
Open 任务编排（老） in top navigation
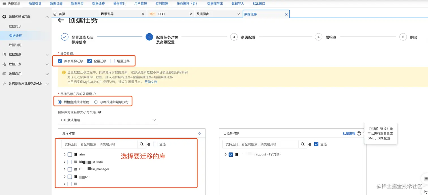[187, 4]
